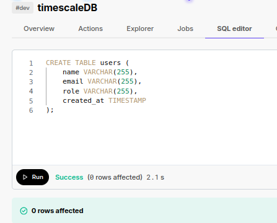277x223 pixels.
Task: Click line number 4 in the gutter
Action: (31, 91)
